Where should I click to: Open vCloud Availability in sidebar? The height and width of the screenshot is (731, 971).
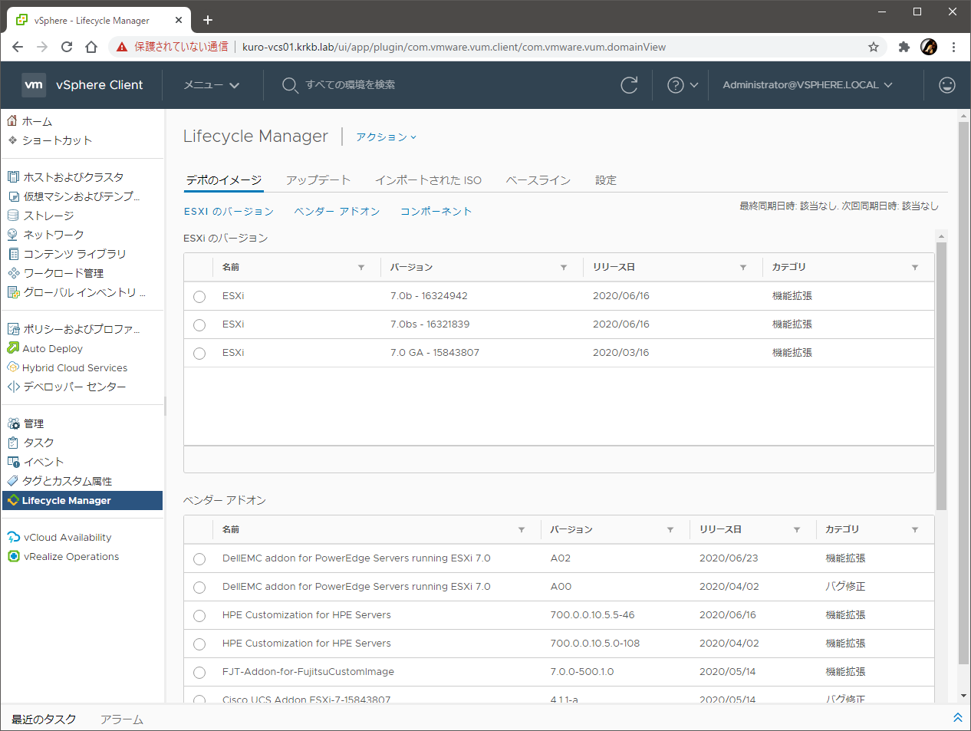click(67, 537)
